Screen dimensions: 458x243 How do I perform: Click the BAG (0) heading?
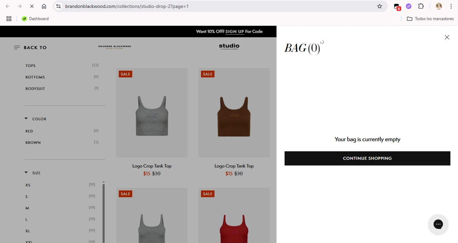click(x=303, y=48)
